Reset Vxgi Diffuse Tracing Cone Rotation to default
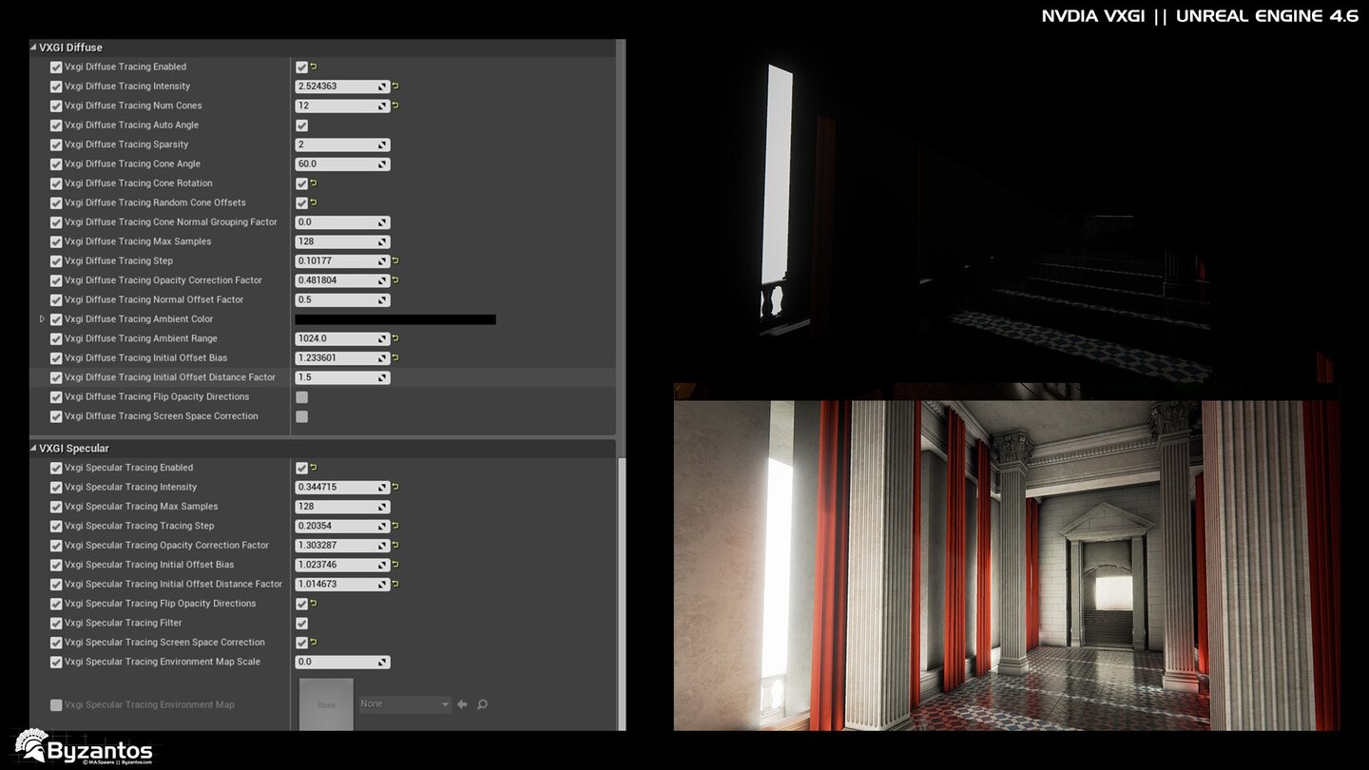 pyautogui.click(x=314, y=183)
